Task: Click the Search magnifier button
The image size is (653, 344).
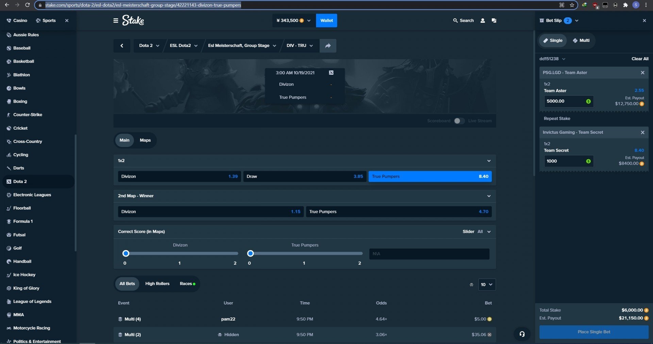Action: [463, 21]
